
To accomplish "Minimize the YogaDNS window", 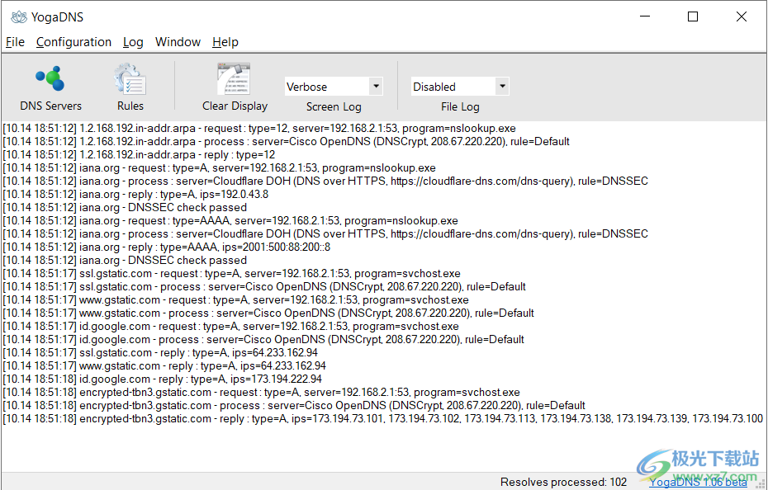I will pyautogui.click(x=645, y=16).
